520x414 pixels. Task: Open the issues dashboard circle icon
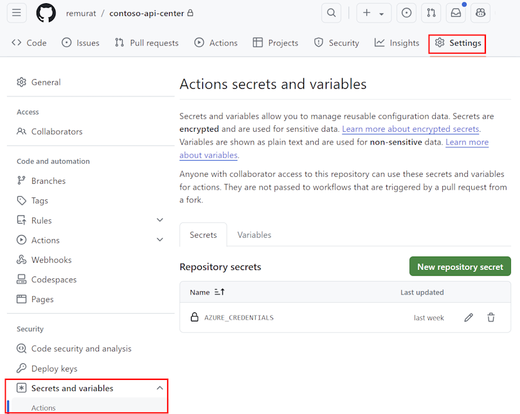point(406,13)
